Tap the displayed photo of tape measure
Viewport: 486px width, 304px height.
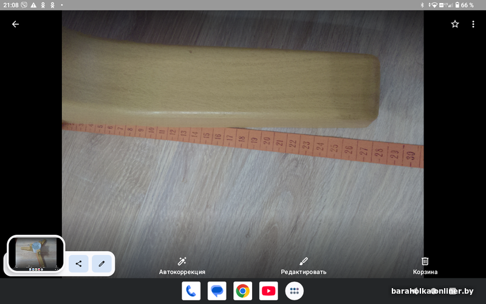242,144
